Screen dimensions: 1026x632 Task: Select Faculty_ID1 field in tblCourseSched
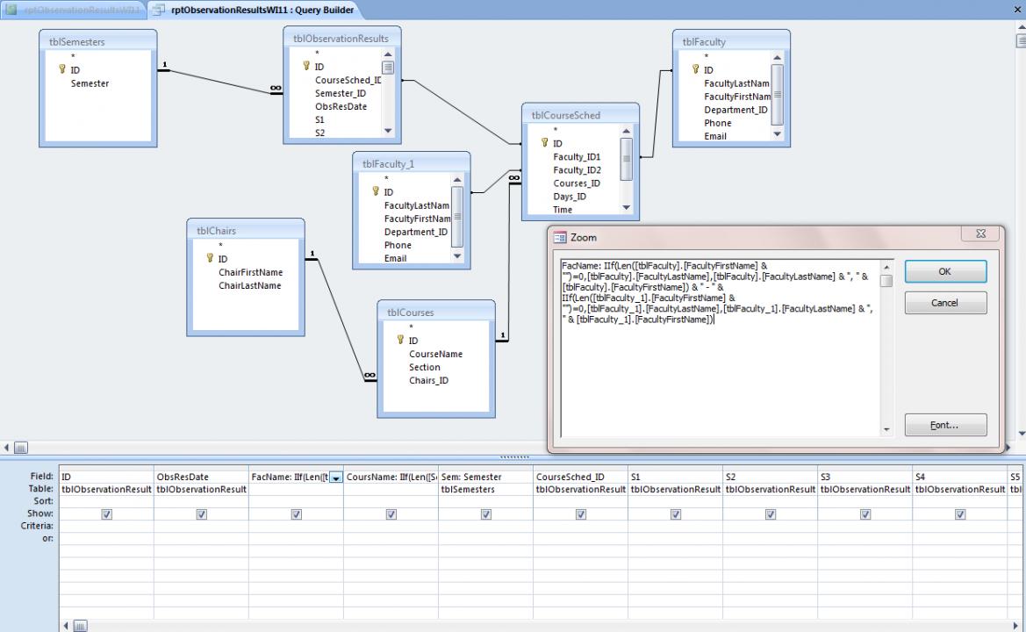(577, 157)
